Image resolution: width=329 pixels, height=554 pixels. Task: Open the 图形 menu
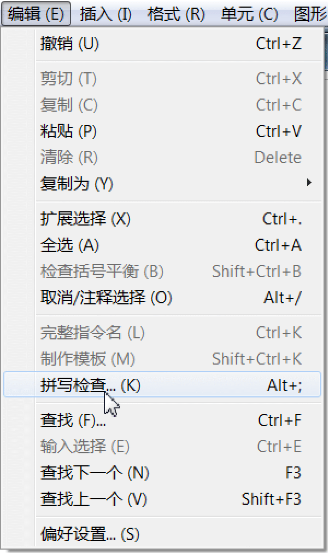pos(310,14)
